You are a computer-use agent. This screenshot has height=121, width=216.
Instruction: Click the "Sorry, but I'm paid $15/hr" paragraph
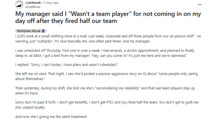click(x=107, y=105)
